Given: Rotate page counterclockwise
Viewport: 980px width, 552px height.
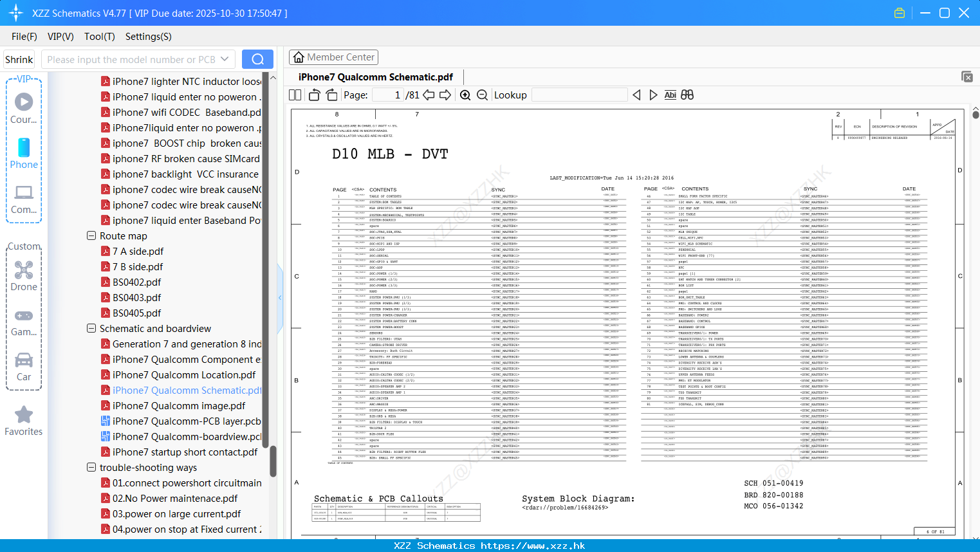Looking at the screenshot, I should tap(314, 95).
